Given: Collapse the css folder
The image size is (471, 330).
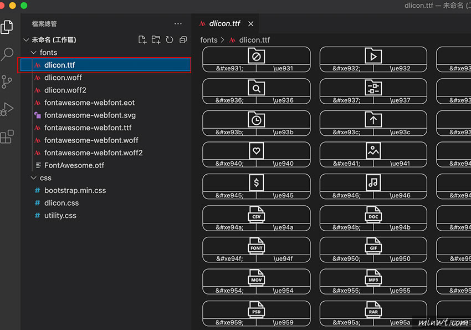Looking at the screenshot, I should pyautogui.click(x=34, y=178).
